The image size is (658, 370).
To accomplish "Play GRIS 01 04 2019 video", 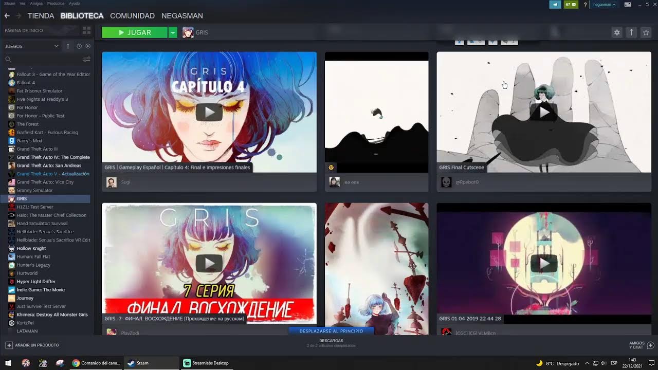I will pyautogui.click(x=544, y=263).
